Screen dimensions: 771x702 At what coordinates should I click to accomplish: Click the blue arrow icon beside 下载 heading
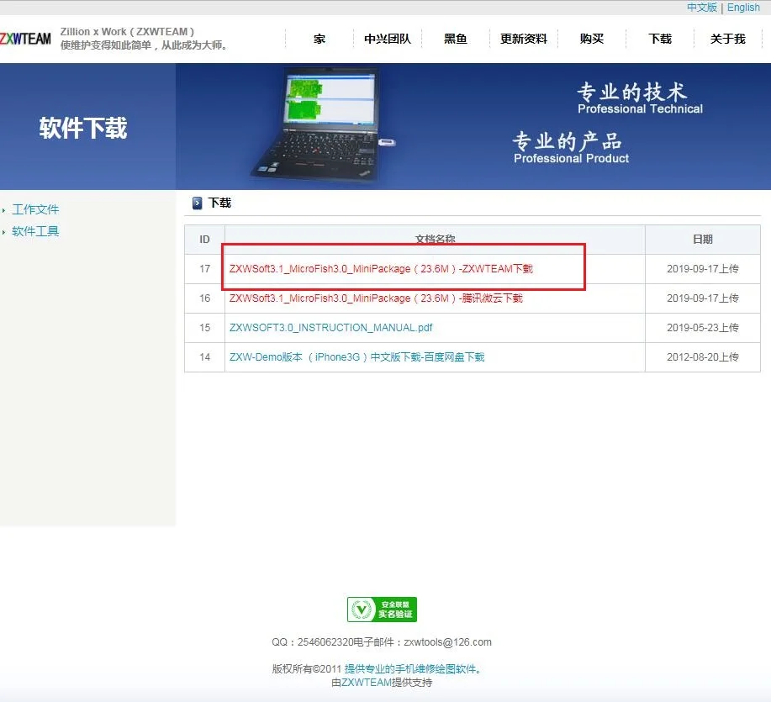pos(198,203)
